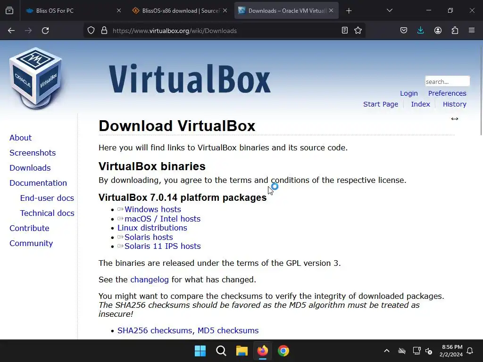Open the extensions puzzle icon
This screenshot has height=362, width=483.
point(455,31)
